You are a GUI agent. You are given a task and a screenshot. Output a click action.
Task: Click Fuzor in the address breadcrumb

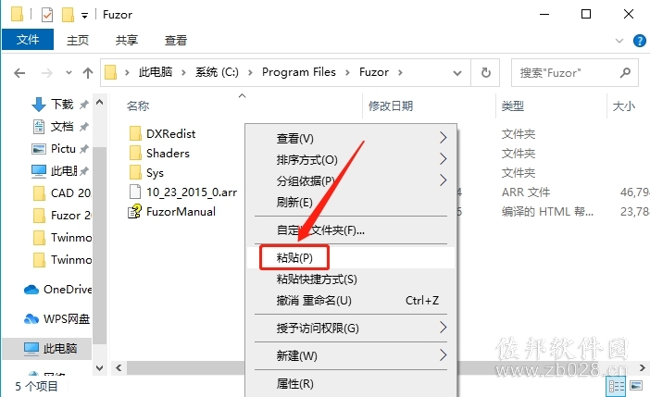(374, 72)
